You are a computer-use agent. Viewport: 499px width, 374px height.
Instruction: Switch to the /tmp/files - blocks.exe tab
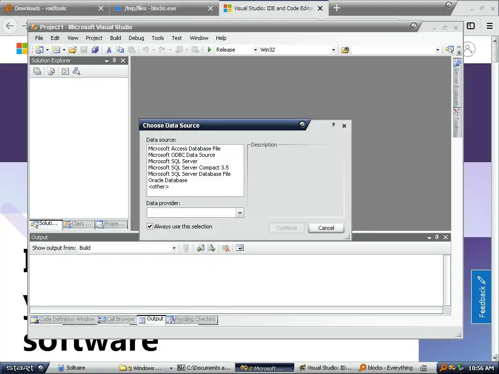164,8
